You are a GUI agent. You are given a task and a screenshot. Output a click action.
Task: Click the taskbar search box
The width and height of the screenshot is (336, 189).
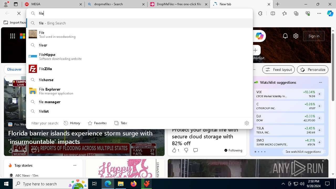tap(50, 184)
